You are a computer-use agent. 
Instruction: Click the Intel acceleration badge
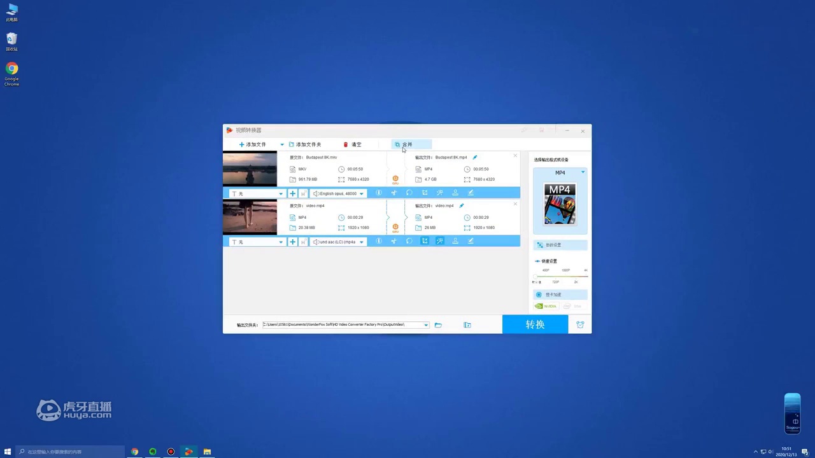coord(574,306)
